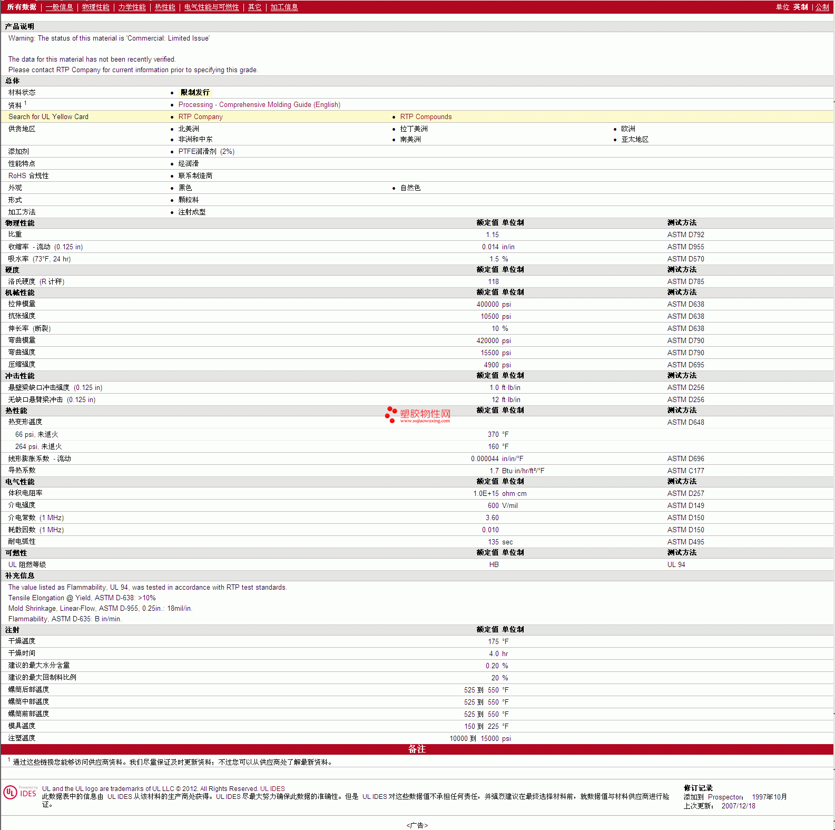Show the 加工信息 tab
This screenshot has height=830, width=835.
point(284,7)
